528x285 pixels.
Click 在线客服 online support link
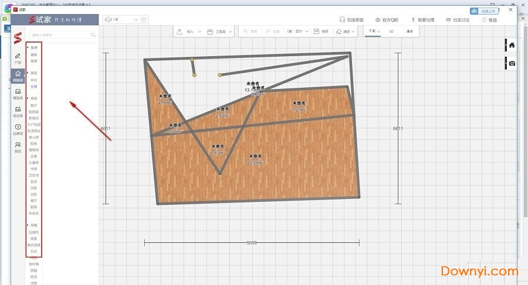coord(351,20)
